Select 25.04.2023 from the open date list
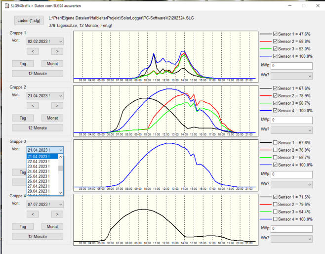Screen dimensions: 325x254 pyautogui.click(x=39, y=176)
